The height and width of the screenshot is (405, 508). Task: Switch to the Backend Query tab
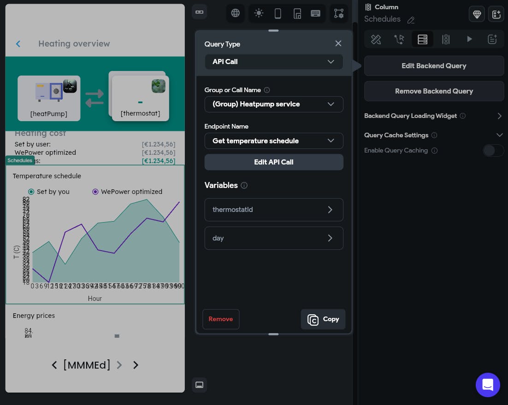[x=422, y=40]
